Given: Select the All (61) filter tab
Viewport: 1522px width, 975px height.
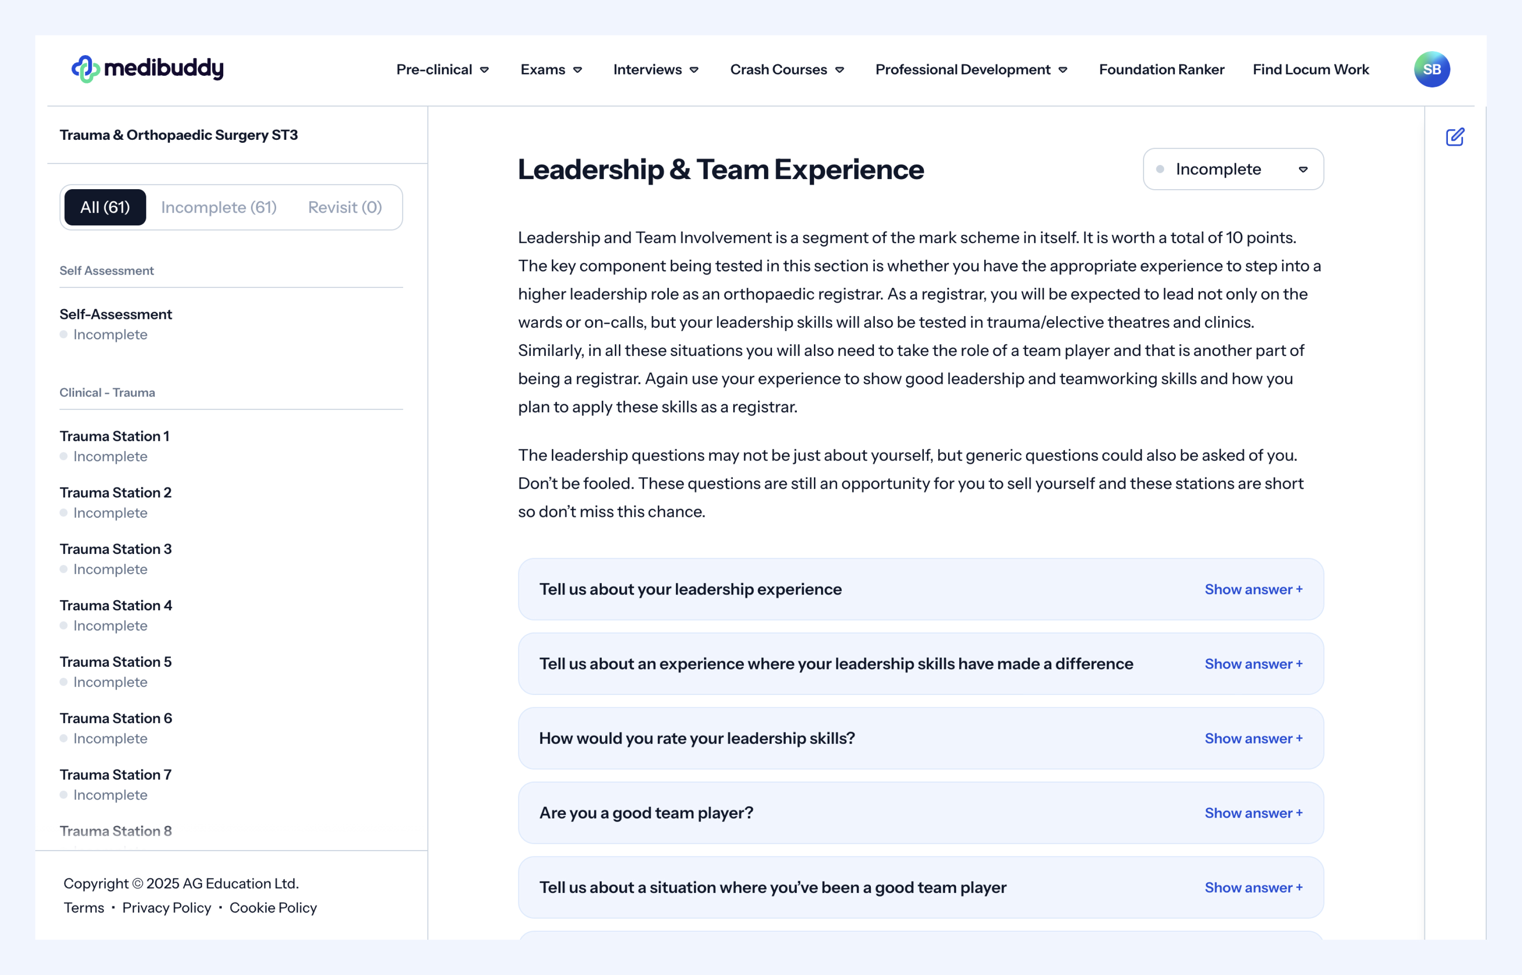Looking at the screenshot, I should (105, 207).
